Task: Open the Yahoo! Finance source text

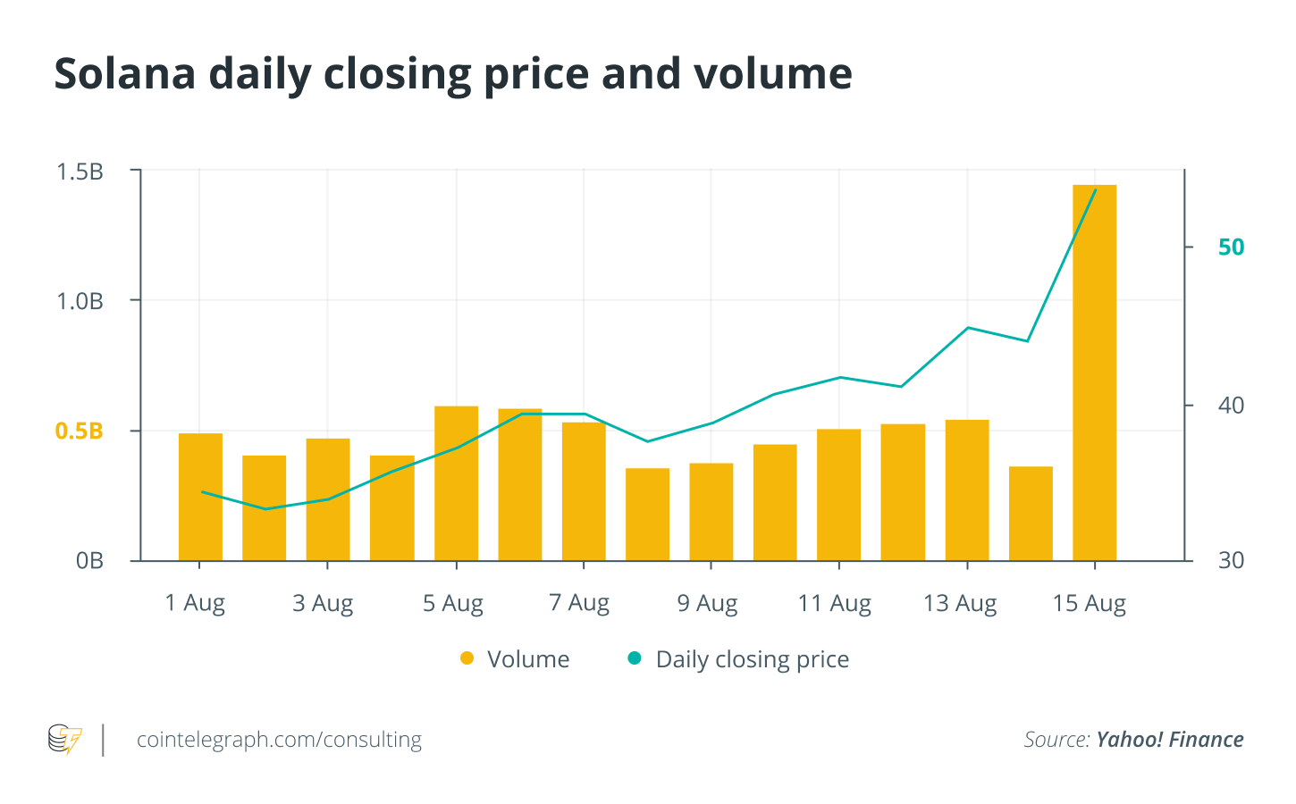Action: click(x=1170, y=740)
